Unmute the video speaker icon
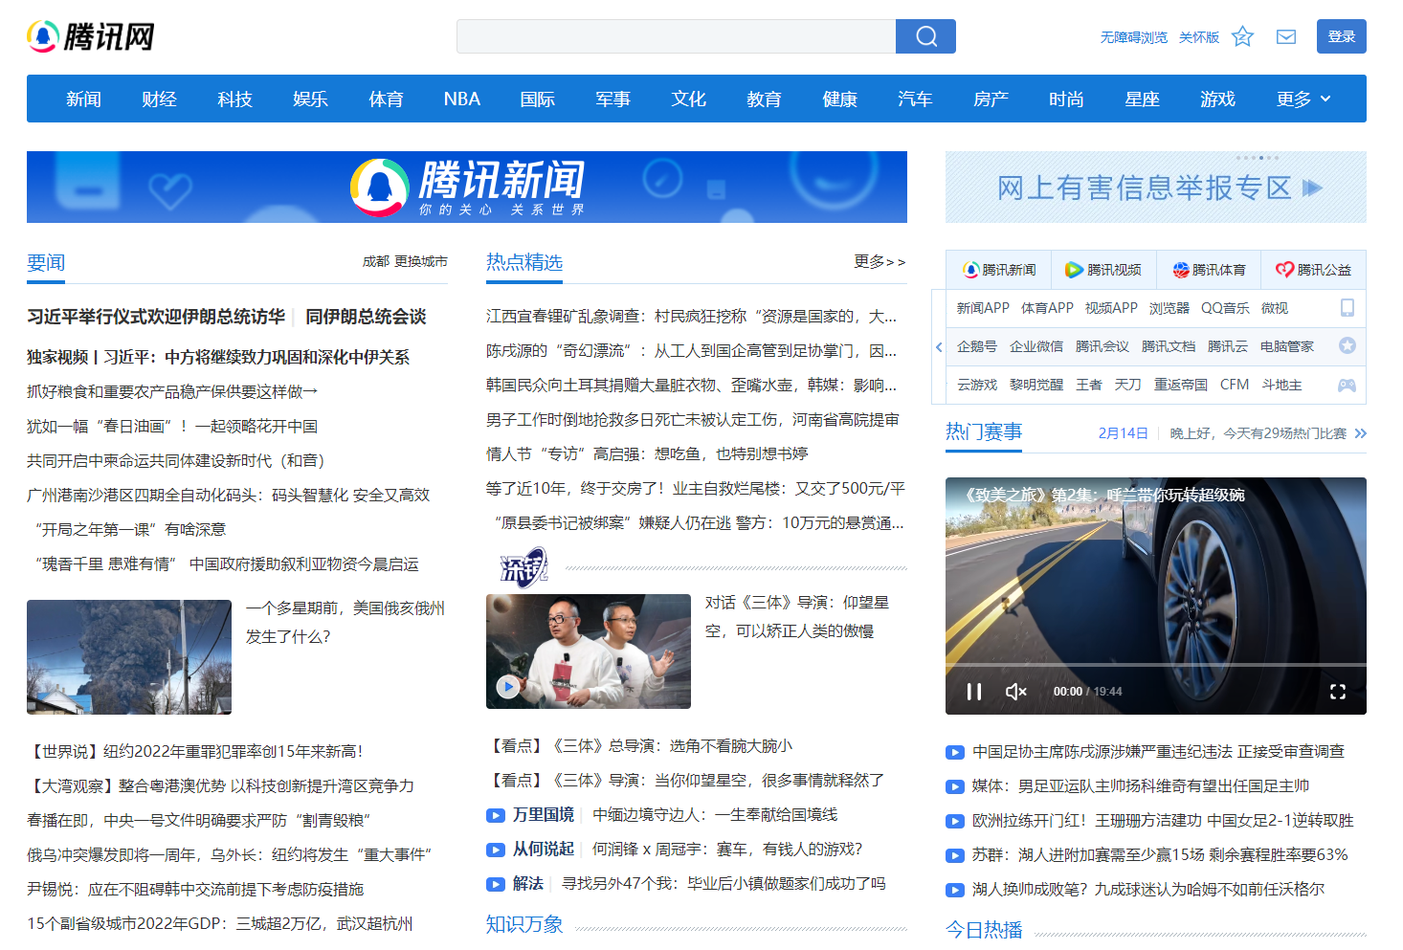The height and width of the screenshot is (950, 1403). (x=1016, y=691)
